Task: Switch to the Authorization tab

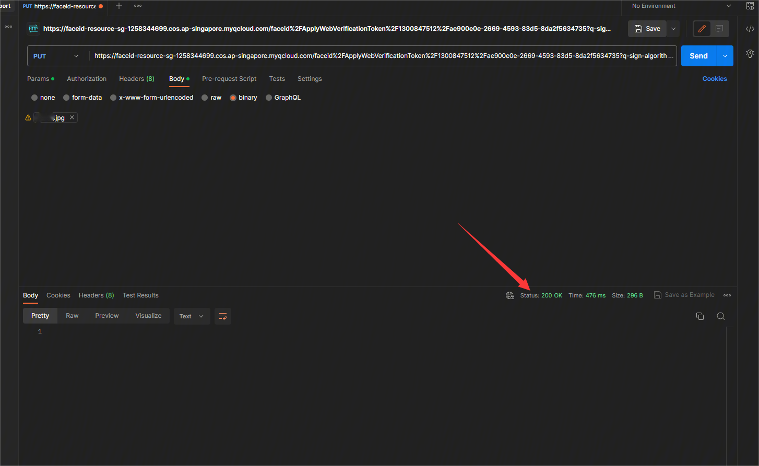Action: click(87, 79)
